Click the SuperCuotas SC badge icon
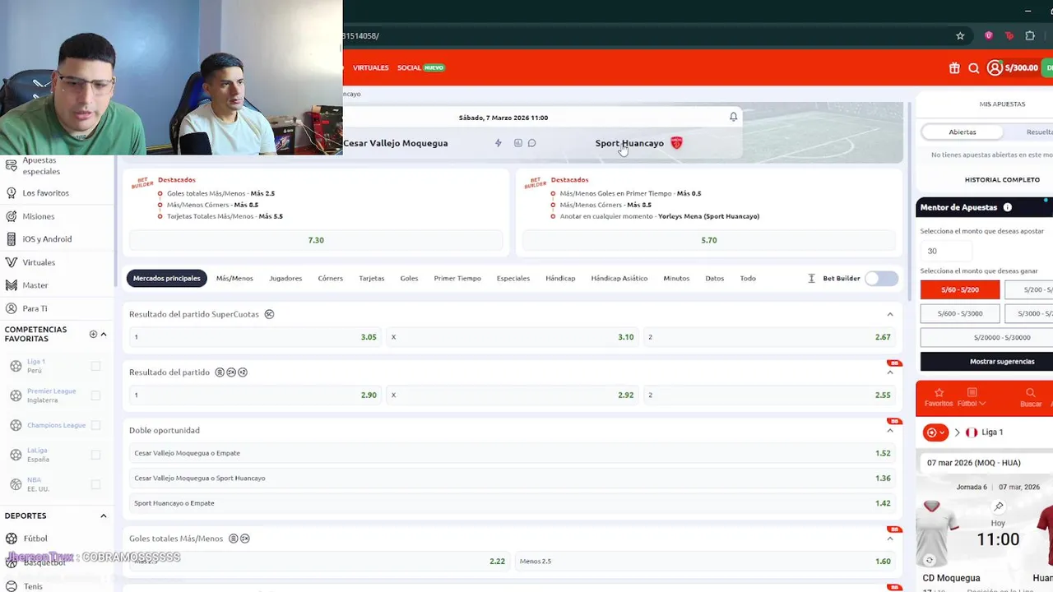The image size is (1053, 592). point(270,314)
